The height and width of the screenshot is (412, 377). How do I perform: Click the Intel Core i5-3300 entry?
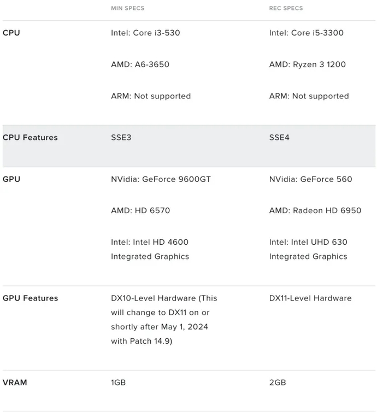(306, 33)
